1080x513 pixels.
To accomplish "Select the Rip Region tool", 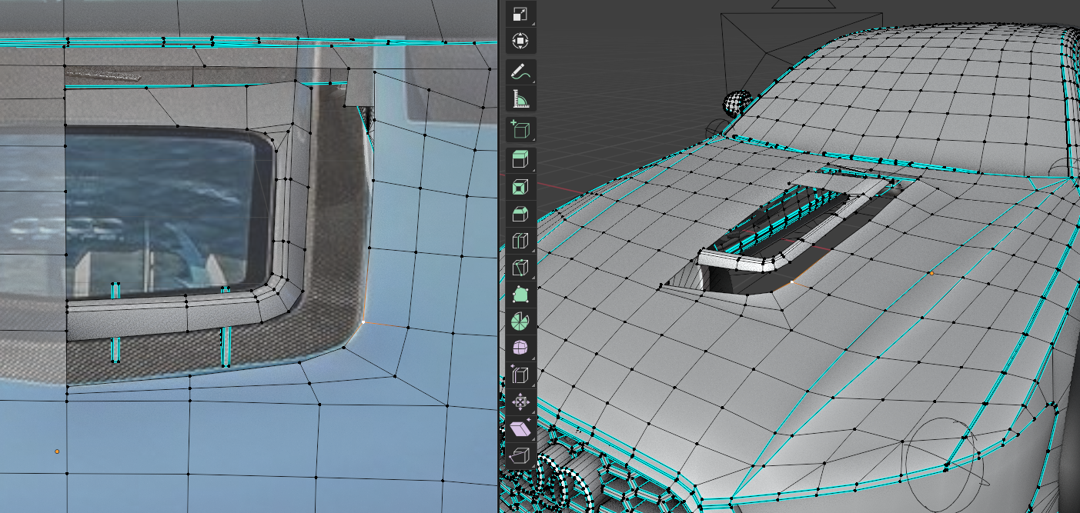I will pyautogui.click(x=520, y=456).
